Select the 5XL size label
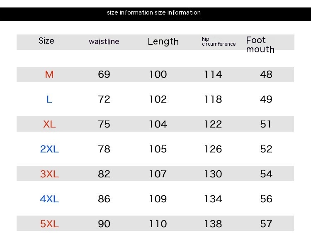Screen dimensions: 311x238 click(x=49, y=224)
